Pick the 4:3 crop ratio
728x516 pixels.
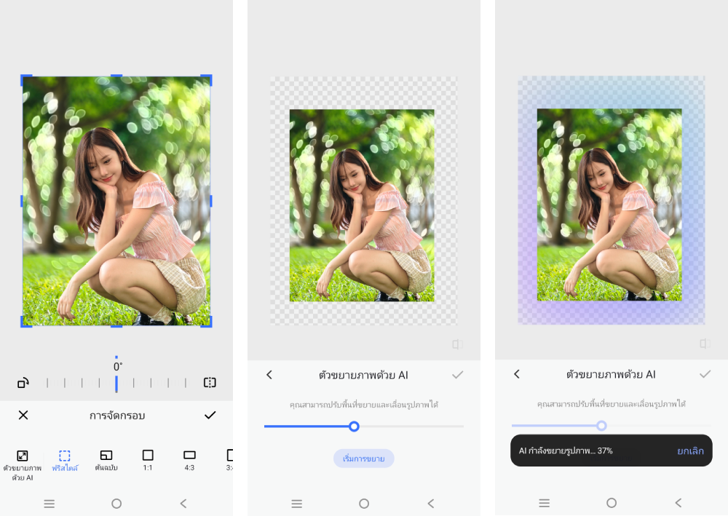click(189, 456)
